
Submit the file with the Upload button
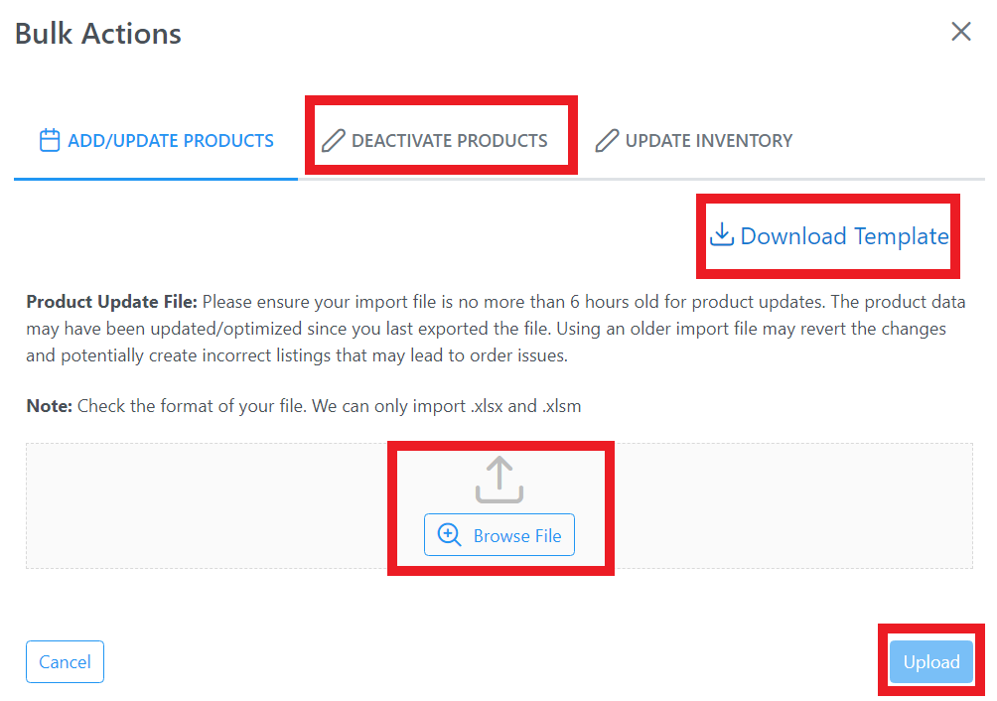[x=930, y=661]
